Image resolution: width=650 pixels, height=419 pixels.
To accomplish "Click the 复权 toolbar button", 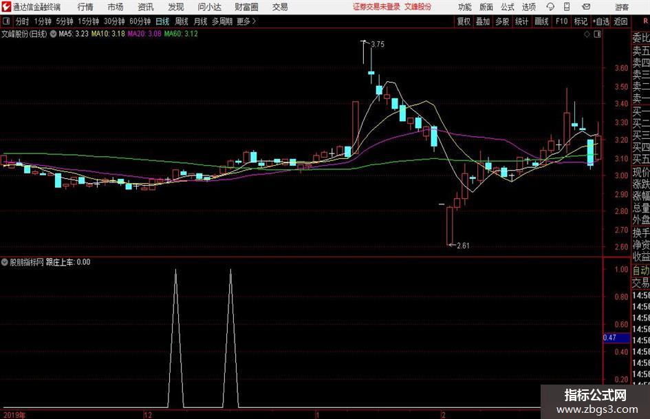I will (464, 21).
